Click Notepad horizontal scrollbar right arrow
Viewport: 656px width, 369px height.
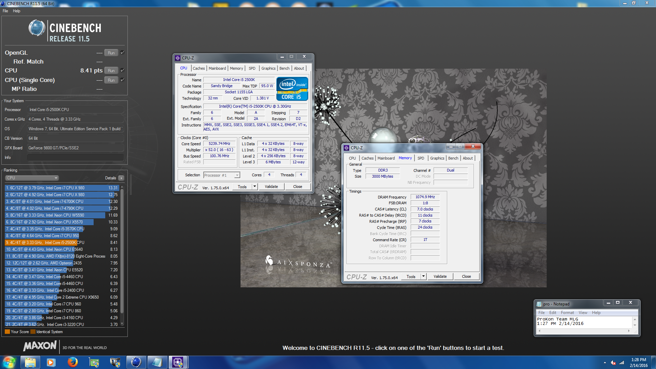(629, 331)
